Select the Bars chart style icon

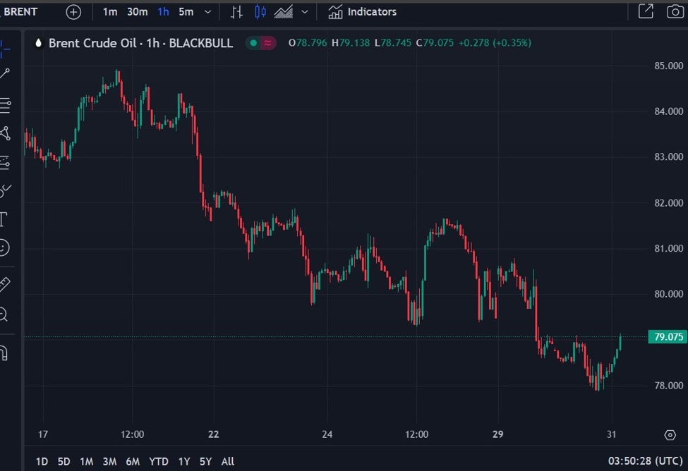click(237, 12)
